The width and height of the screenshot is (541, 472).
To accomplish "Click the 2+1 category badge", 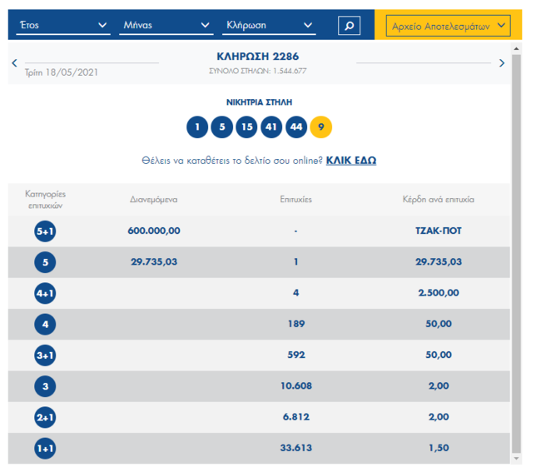I will pos(45,418).
